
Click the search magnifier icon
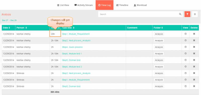pos(180,14)
